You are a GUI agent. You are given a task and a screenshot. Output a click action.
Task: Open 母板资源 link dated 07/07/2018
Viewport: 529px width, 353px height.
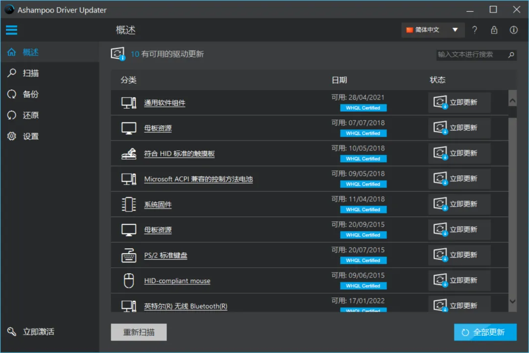[x=158, y=128]
